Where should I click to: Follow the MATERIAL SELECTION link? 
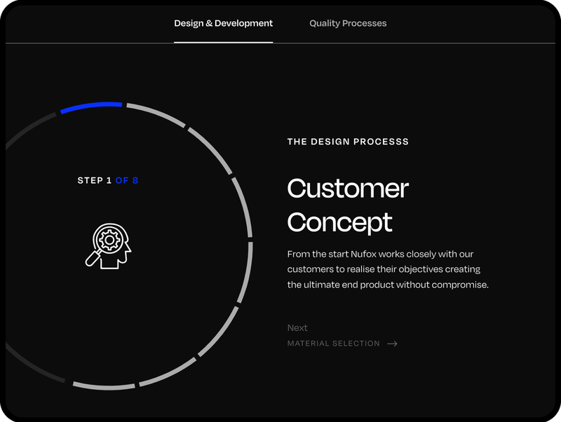tap(334, 343)
